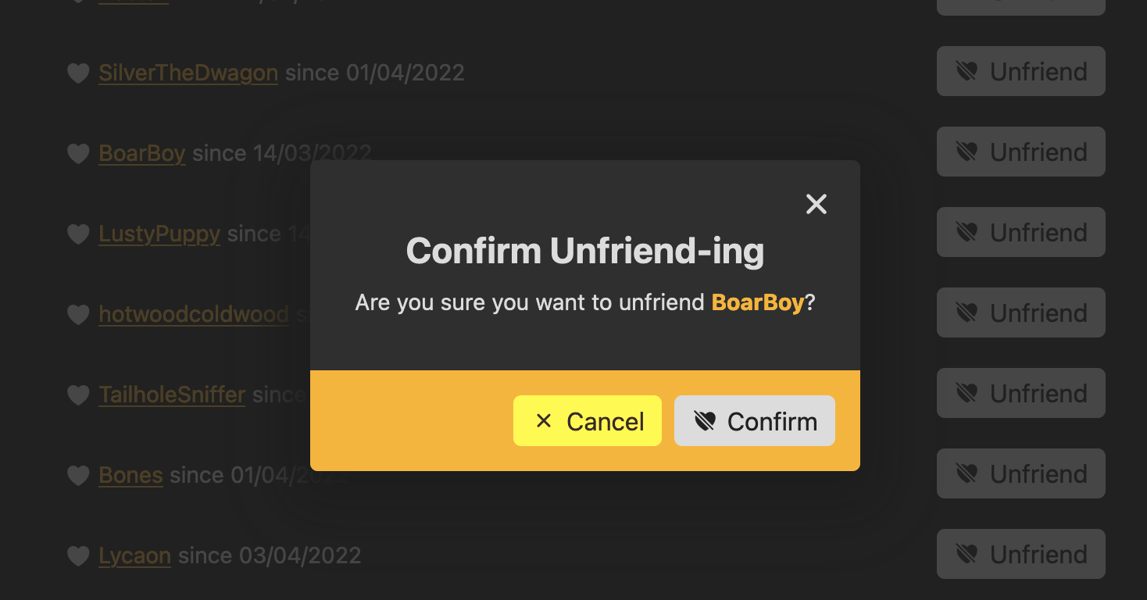Click the heart icon beside LustyPuppy
Screen dimensions: 1147x600
(x=78, y=234)
